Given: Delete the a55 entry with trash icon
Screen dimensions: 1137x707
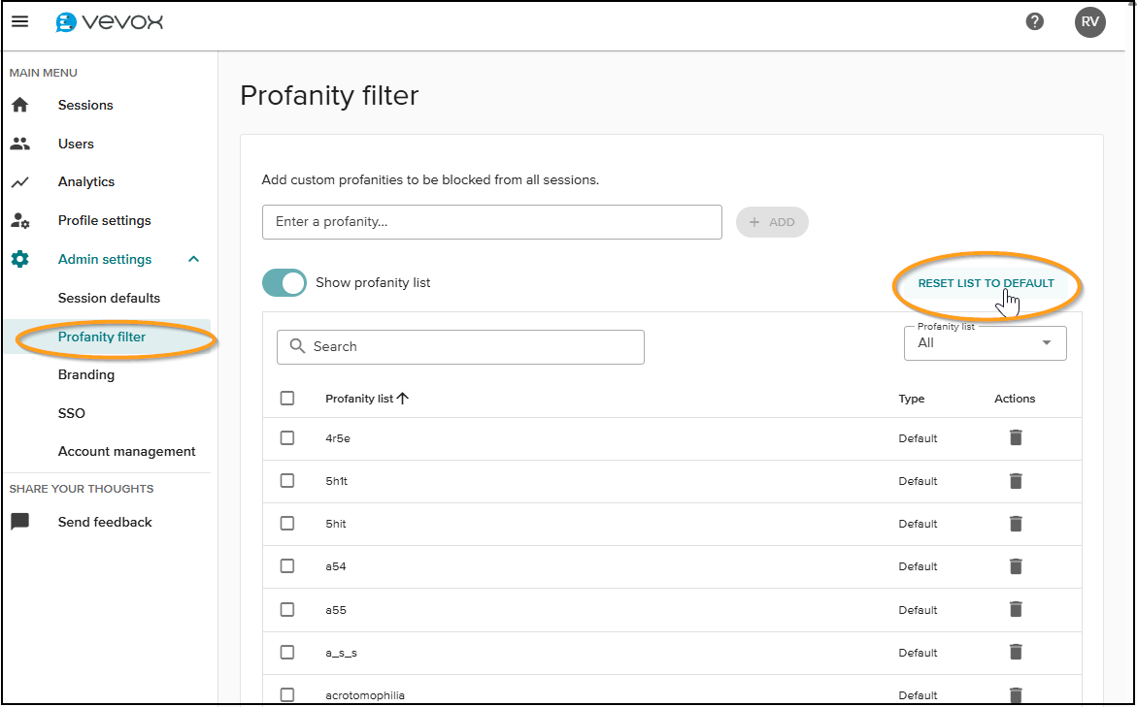Looking at the screenshot, I should [1016, 609].
